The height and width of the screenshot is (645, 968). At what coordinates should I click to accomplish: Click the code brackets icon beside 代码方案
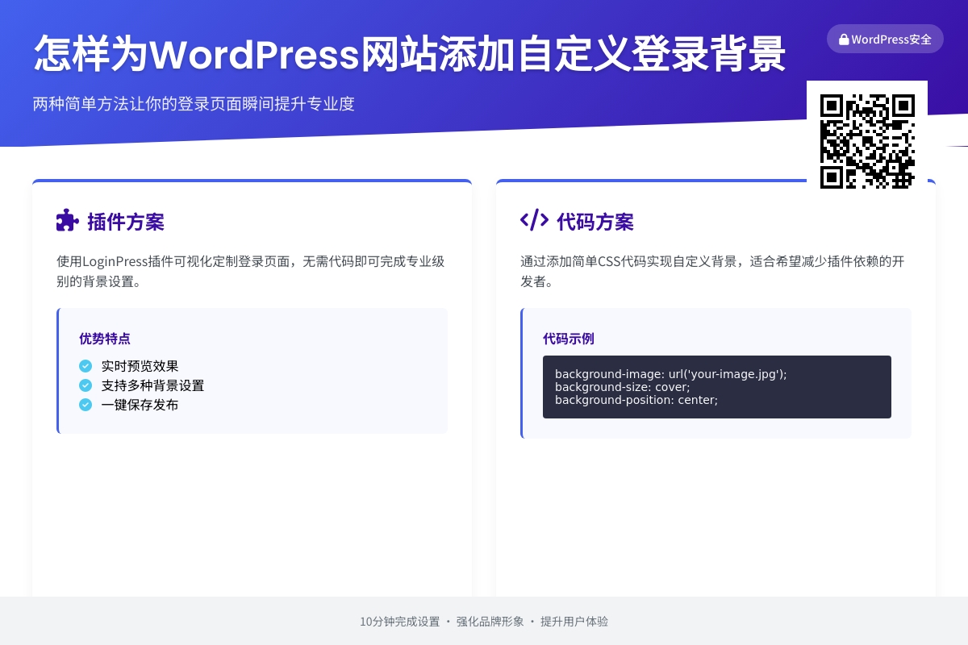coord(534,220)
